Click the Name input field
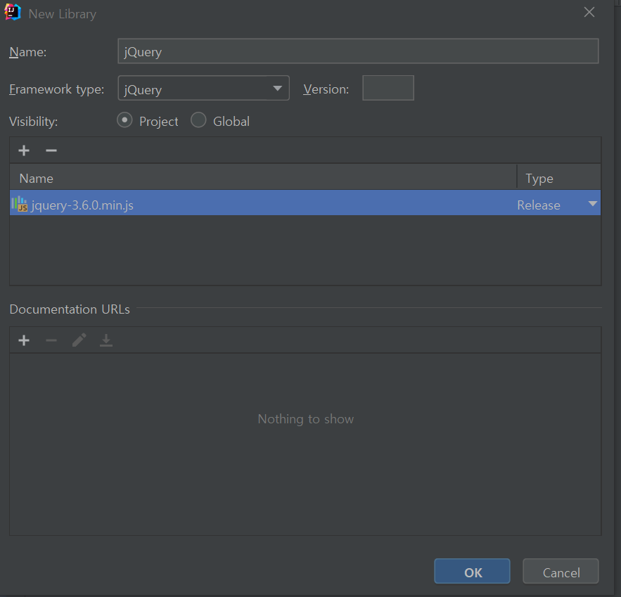This screenshot has width=621, height=597. 358,51
